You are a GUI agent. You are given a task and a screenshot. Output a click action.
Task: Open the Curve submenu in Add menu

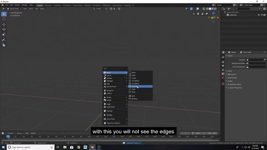115,75
